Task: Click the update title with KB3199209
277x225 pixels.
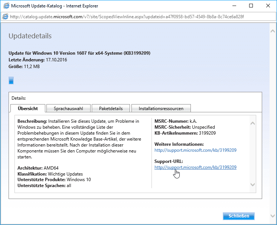Action: coord(79,53)
